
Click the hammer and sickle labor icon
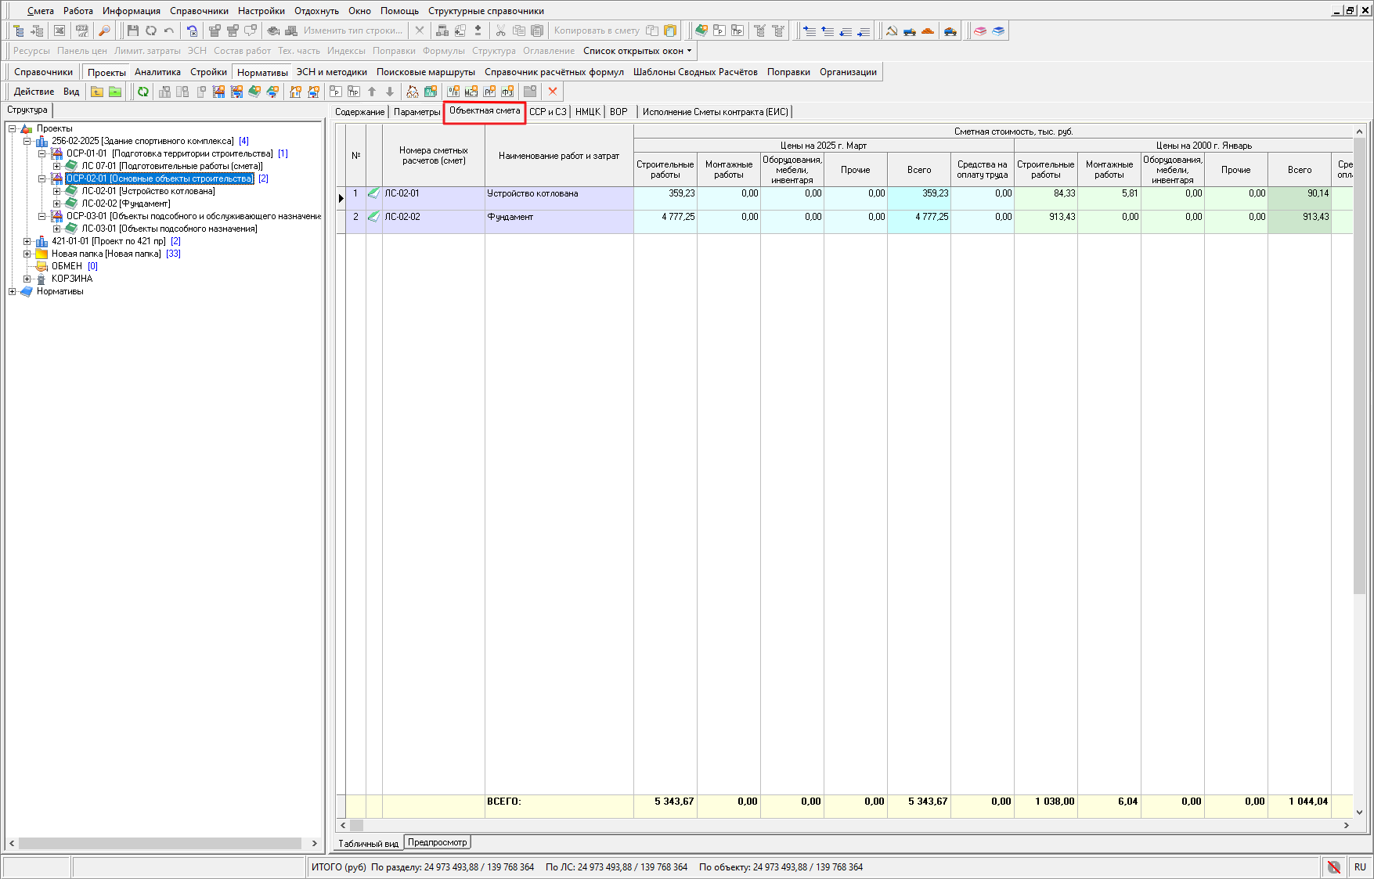point(892,31)
